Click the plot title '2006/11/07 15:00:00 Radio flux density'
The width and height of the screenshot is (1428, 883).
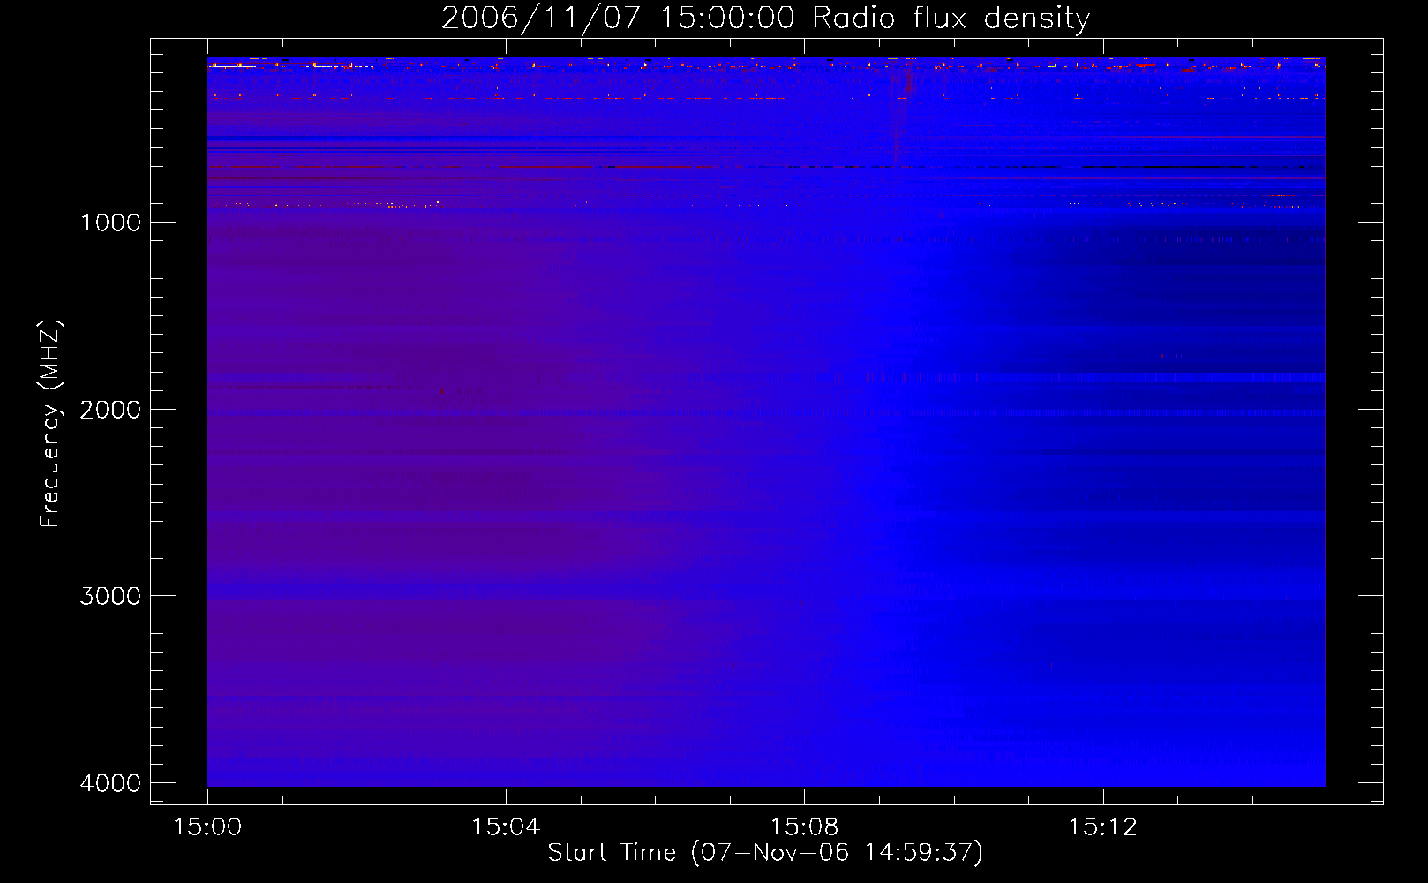(x=766, y=19)
